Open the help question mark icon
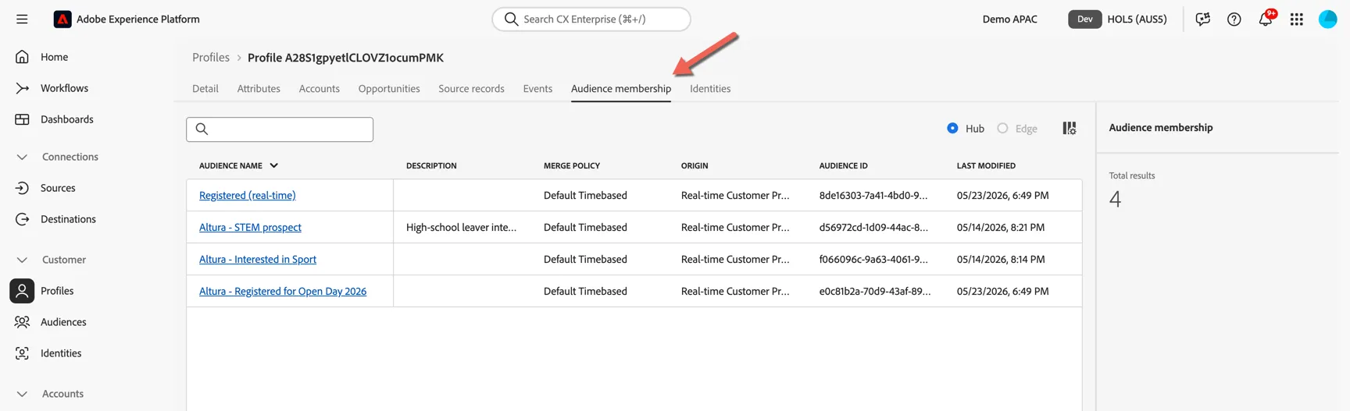Screen dimensions: 1350x411 tap(1234, 19)
